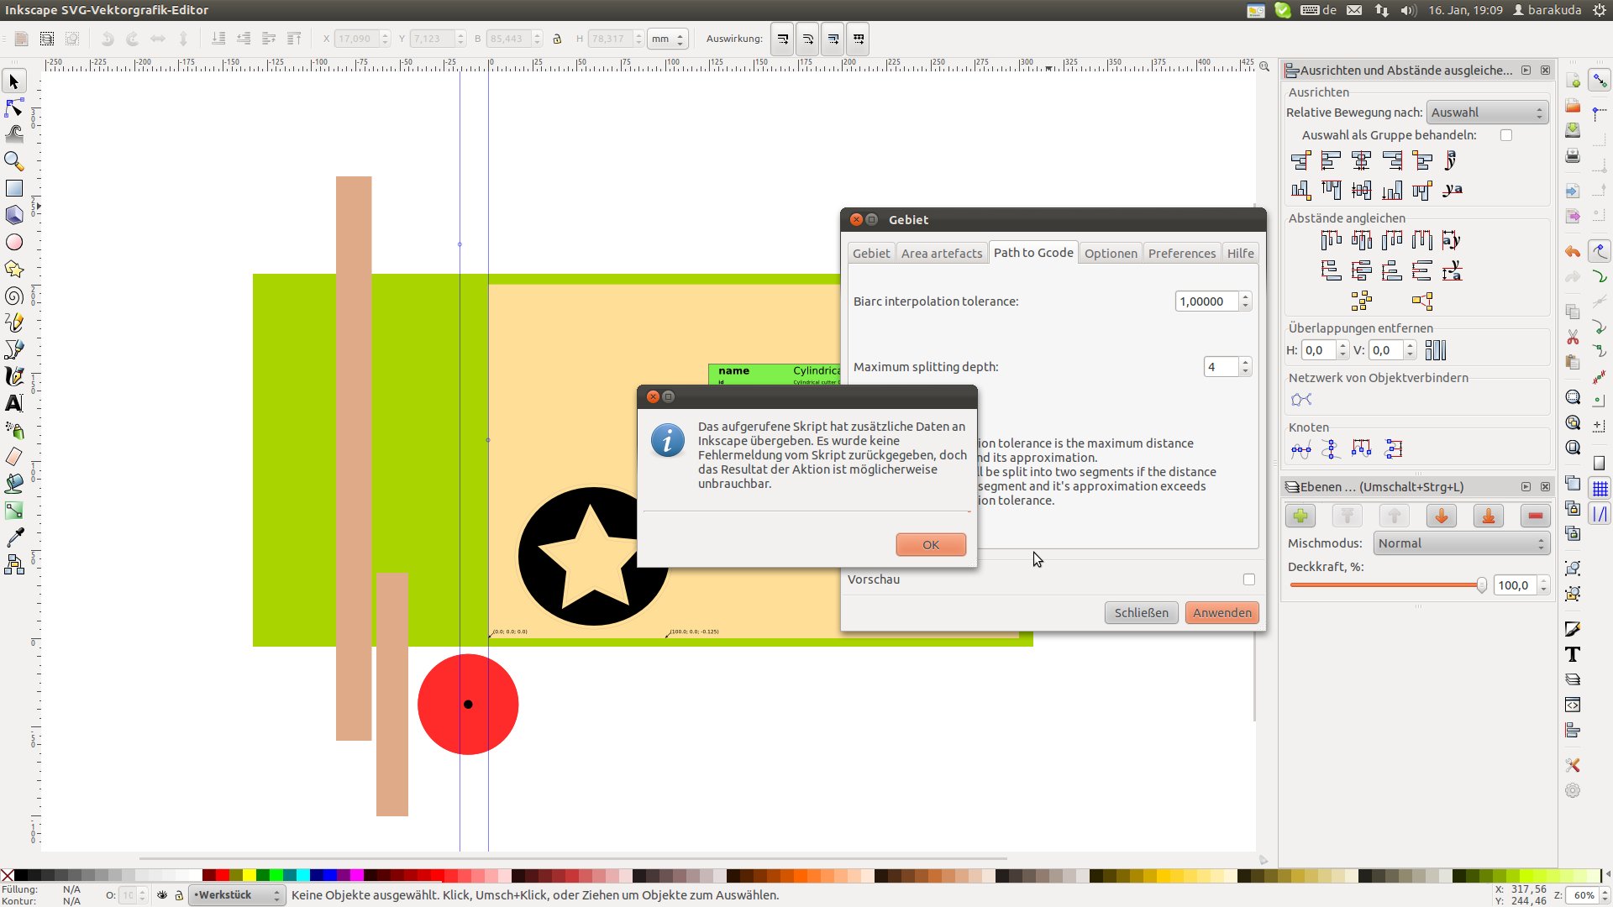Adjust the Deckkraft opacity slider
This screenshot has height=907, width=1613.
[x=1481, y=585]
